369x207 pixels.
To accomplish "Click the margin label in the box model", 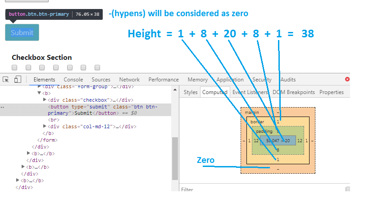I will (x=252, y=112).
